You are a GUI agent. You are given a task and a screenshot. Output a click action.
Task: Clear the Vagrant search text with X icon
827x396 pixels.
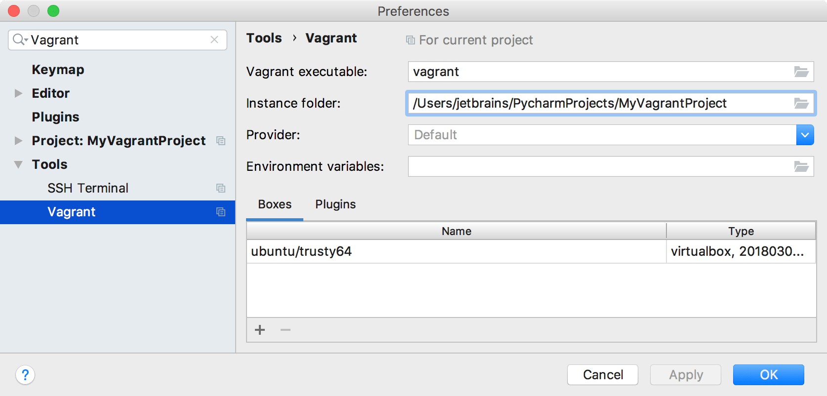click(214, 40)
